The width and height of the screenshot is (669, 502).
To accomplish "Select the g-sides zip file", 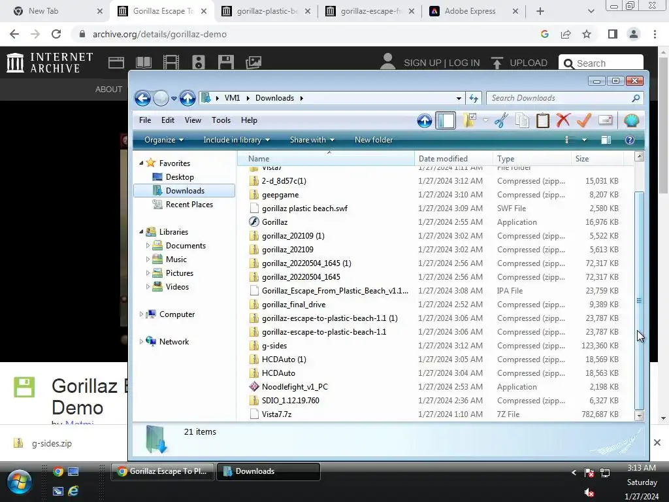I will click(274, 346).
